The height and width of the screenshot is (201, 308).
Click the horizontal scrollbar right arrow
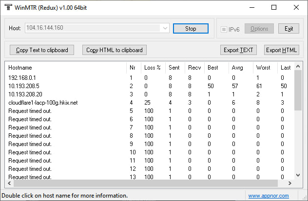(x=290, y=183)
